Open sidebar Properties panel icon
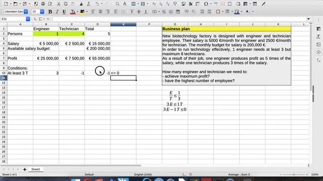Viewport: 323px width, 181px height. coord(318,29)
